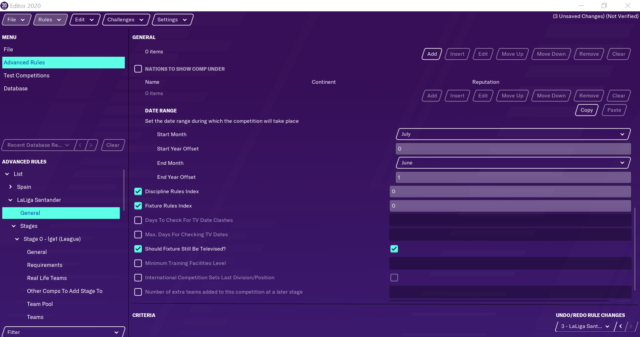Image resolution: width=640 pixels, height=337 pixels.
Task: Click the top Add button in General
Action: pos(432,54)
